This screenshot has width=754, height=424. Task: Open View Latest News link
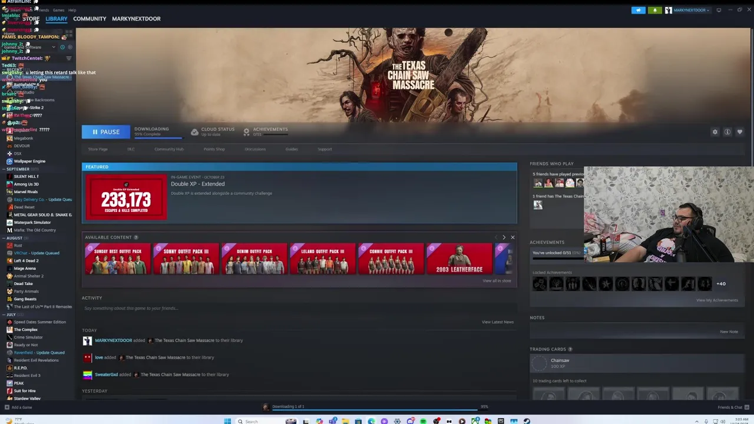coord(498,322)
